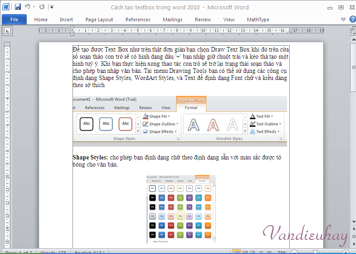This screenshot has width=356, height=254.
Task: Open the Customize Quick Access Toolbar dropdown
Action: pyautogui.click(x=52, y=7)
